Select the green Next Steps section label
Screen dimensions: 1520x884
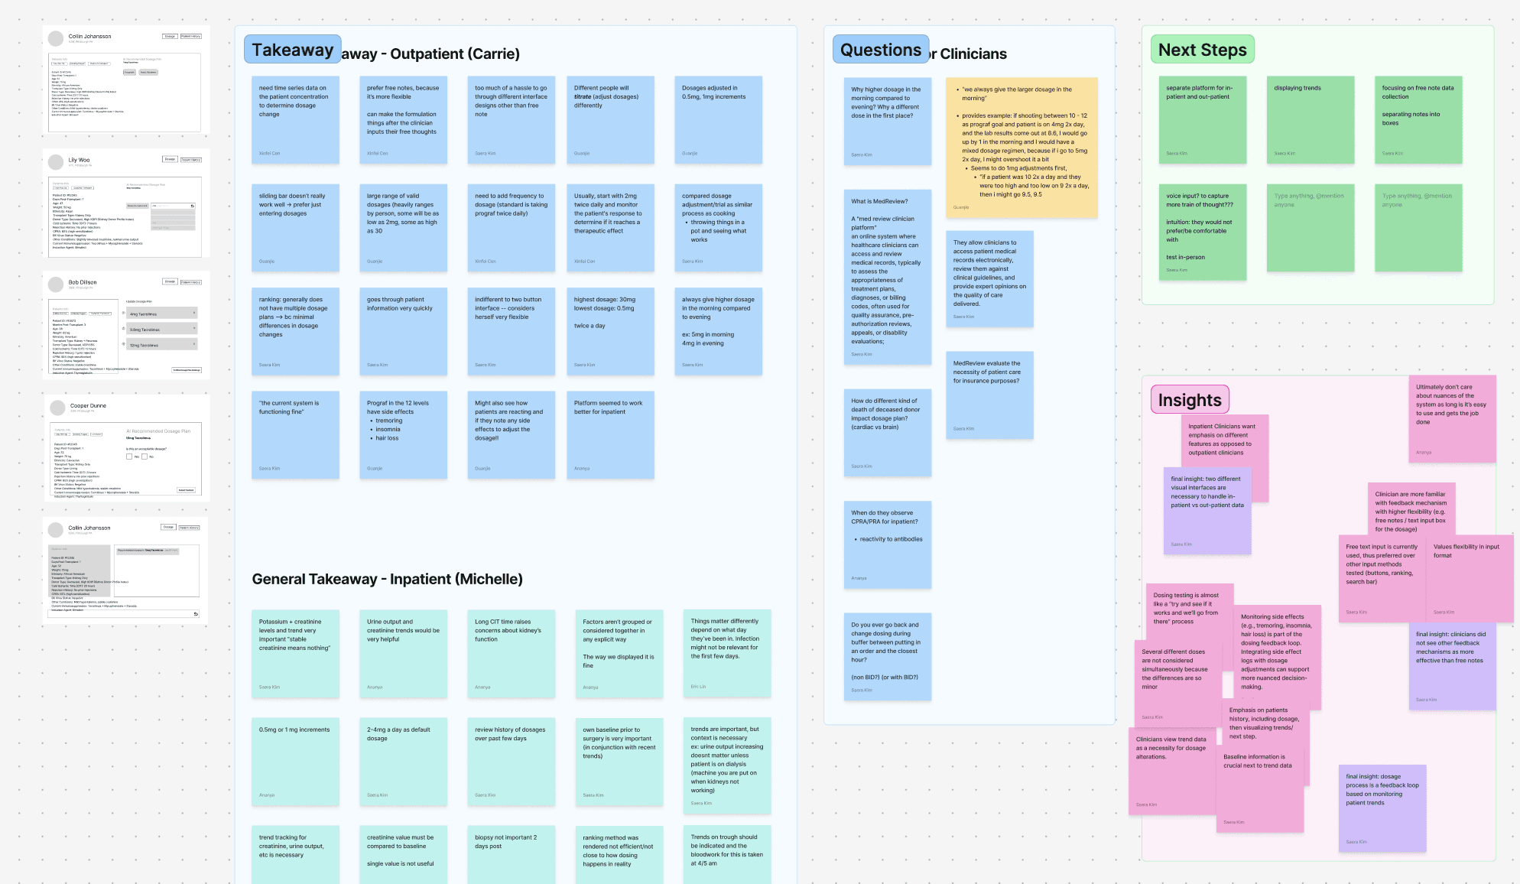(x=1202, y=50)
